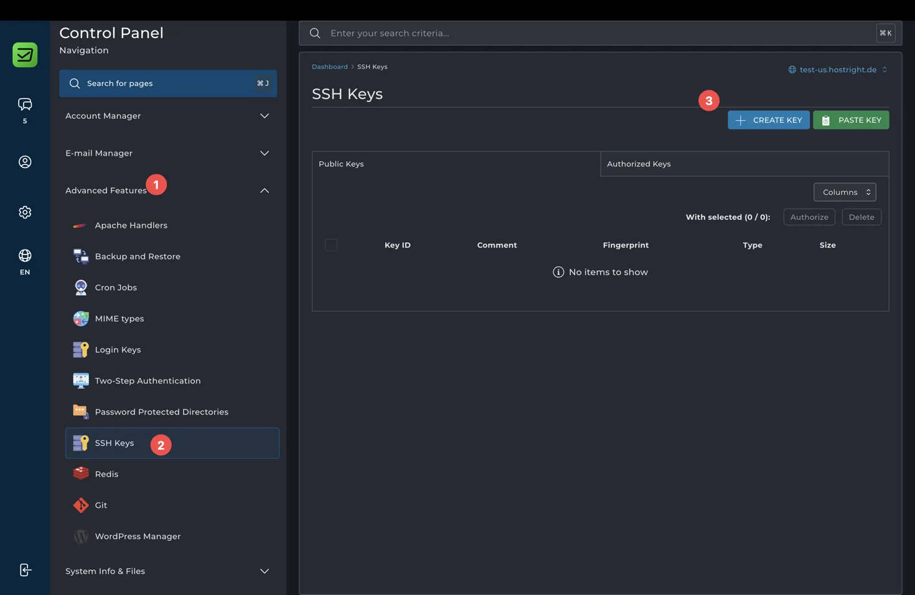Click the EN language label
This screenshot has height=595, width=915.
point(25,272)
